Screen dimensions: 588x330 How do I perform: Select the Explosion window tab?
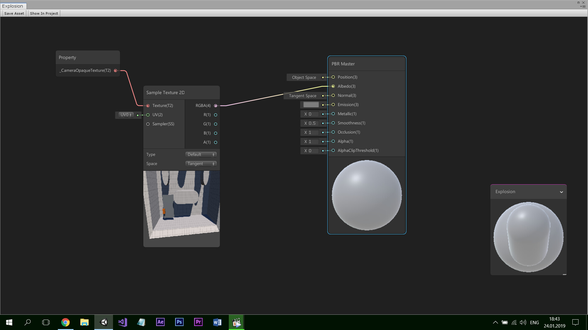click(13, 6)
